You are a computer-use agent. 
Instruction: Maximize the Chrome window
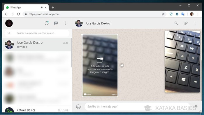pos(189,6)
